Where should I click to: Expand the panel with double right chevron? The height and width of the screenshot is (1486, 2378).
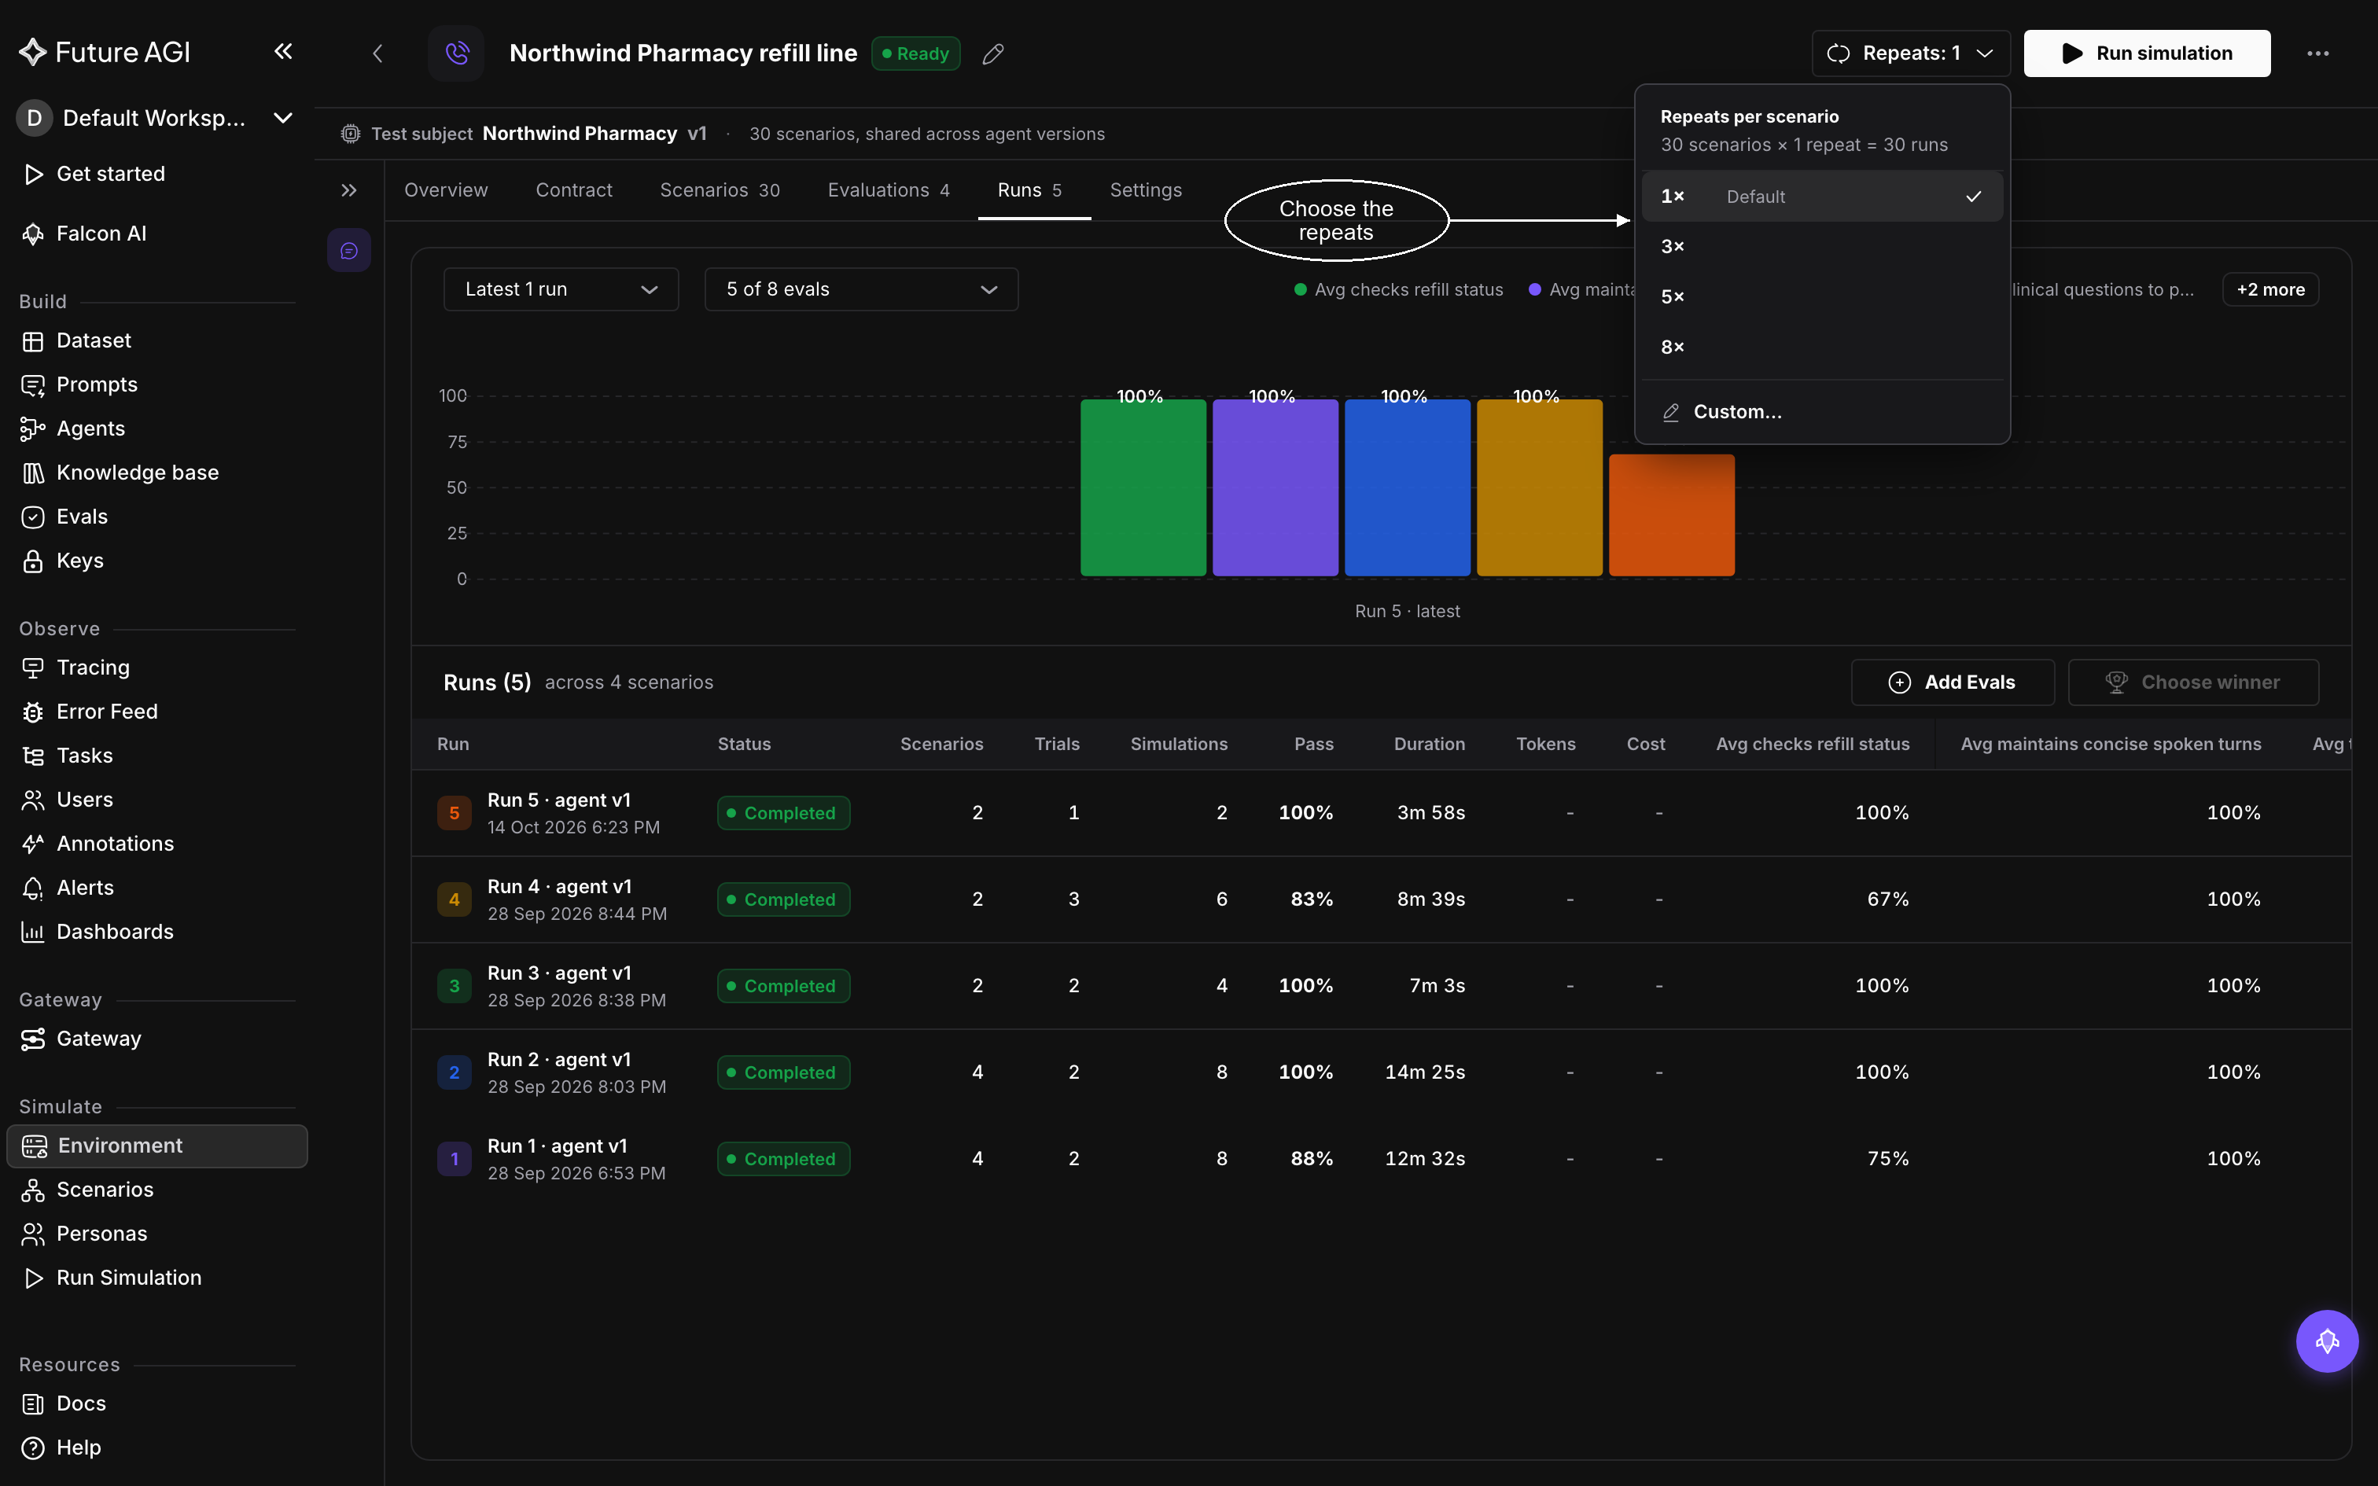(x=349, y=189)
